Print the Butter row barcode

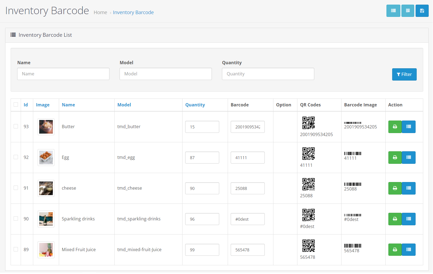pos(395,127)
